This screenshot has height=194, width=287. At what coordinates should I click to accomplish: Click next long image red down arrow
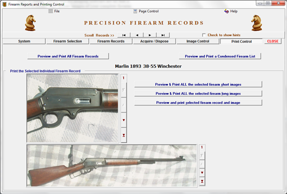tap(202, 173)
